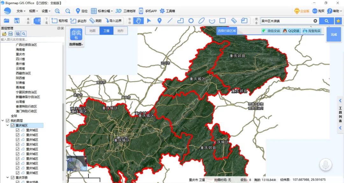Activate the 测距 distance measuring tool

(x=96, y=21)
